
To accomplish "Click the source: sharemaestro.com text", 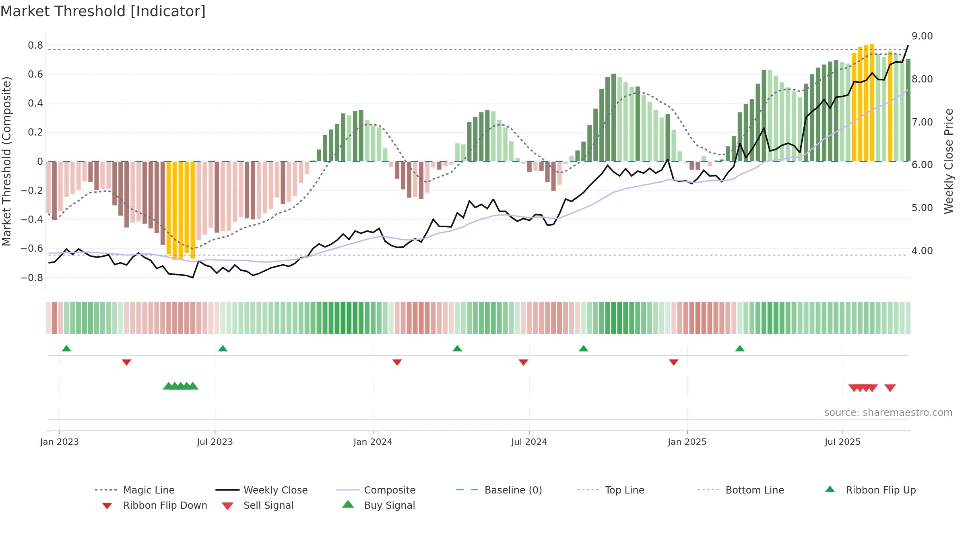I will 888,412.
